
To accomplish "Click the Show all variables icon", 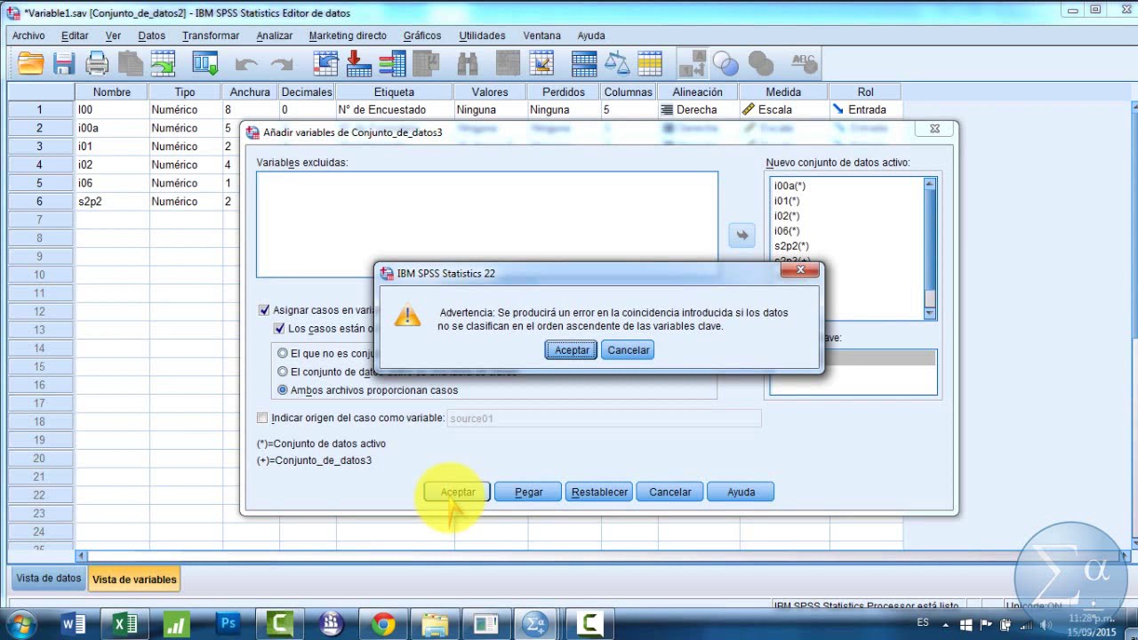I will tap(760, 63).
